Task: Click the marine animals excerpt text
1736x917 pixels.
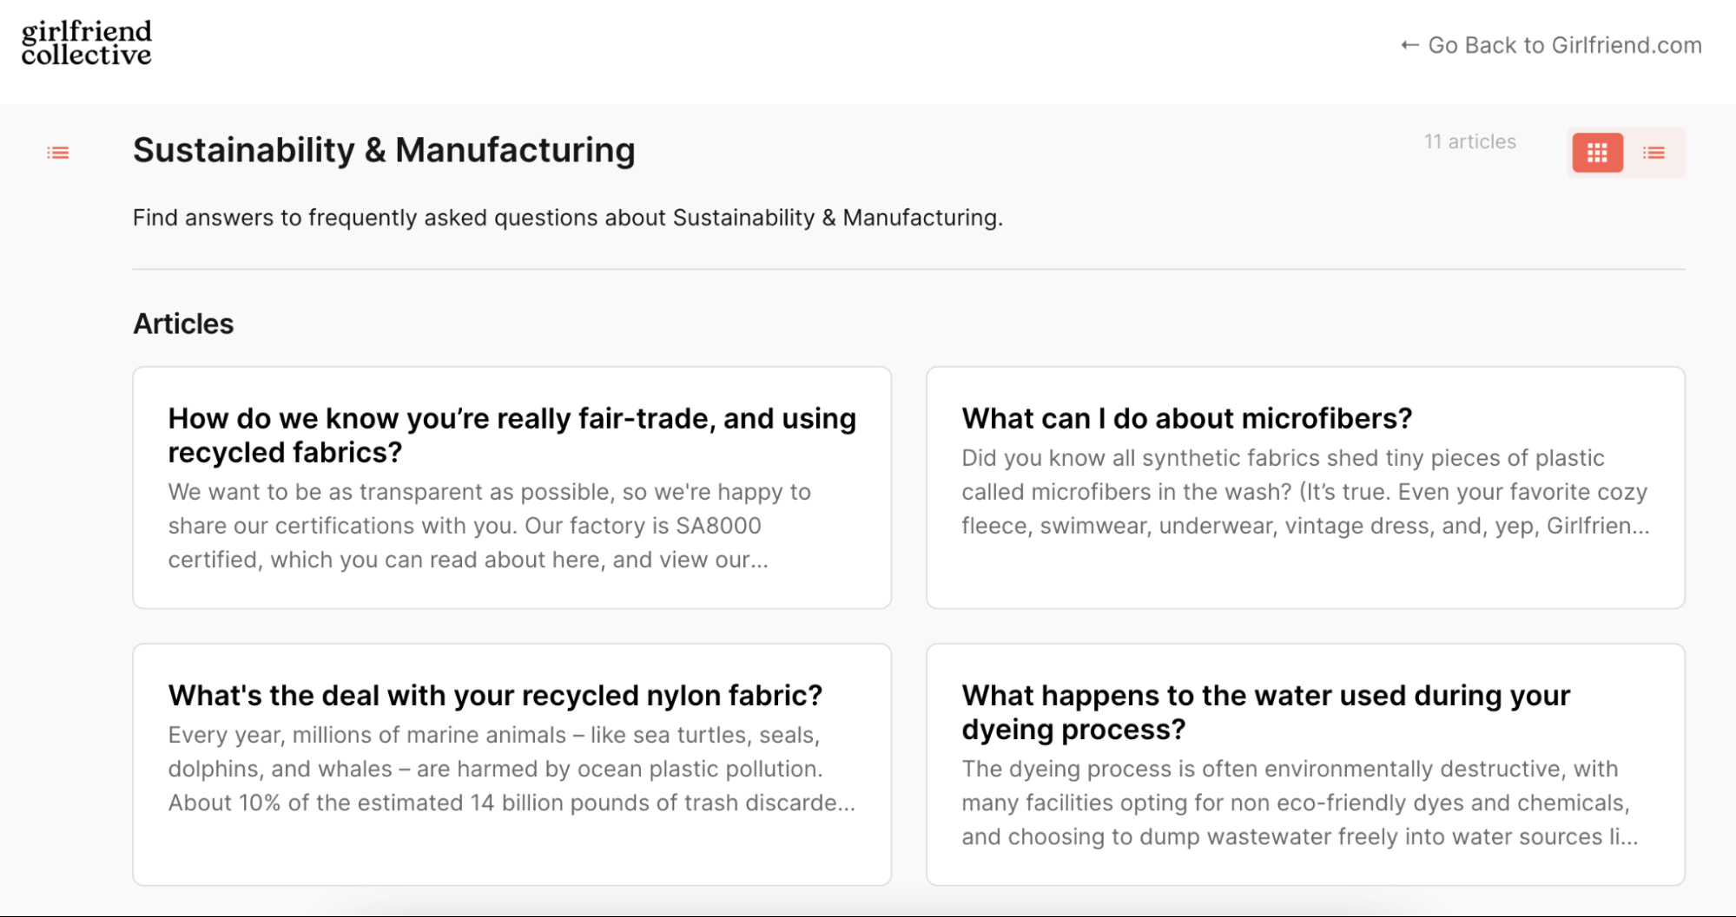Action: pos(511,769)
